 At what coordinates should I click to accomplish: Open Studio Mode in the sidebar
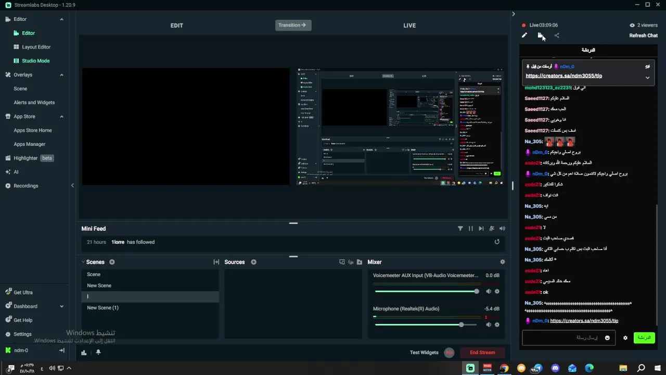[x=35, y=61]
